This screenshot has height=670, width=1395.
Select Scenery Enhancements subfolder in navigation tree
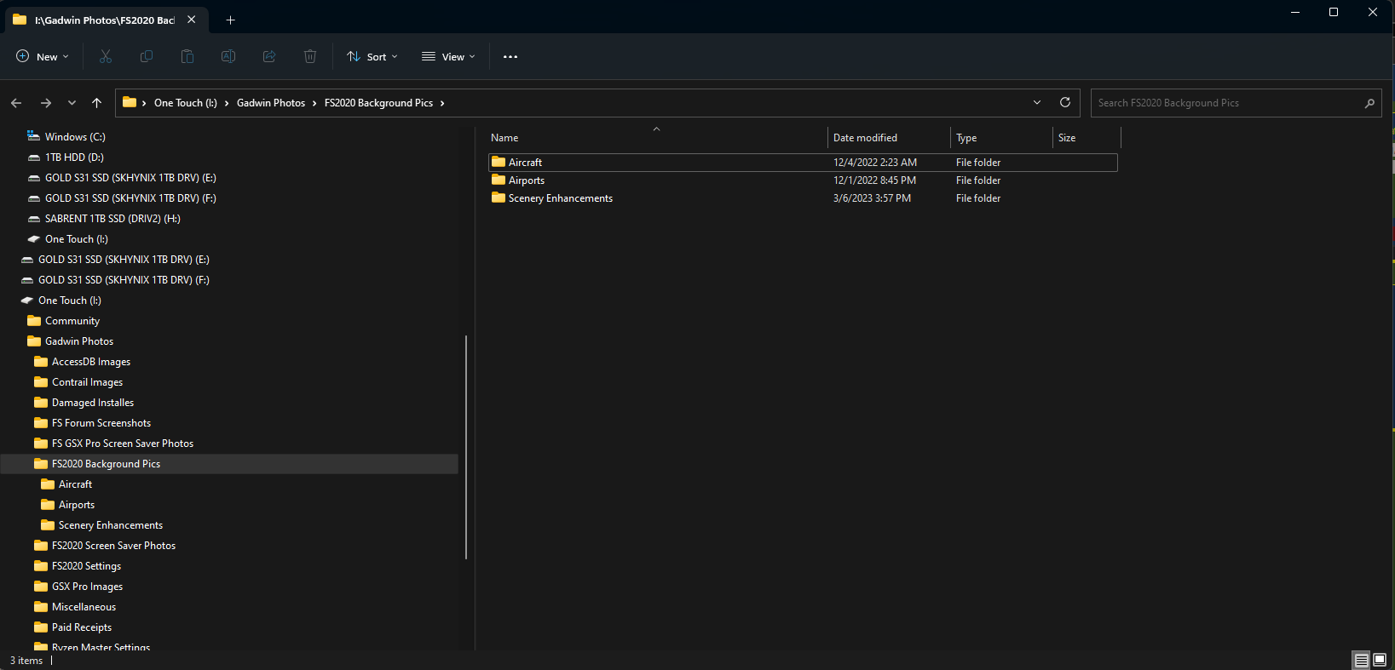[x=111, y=525]
